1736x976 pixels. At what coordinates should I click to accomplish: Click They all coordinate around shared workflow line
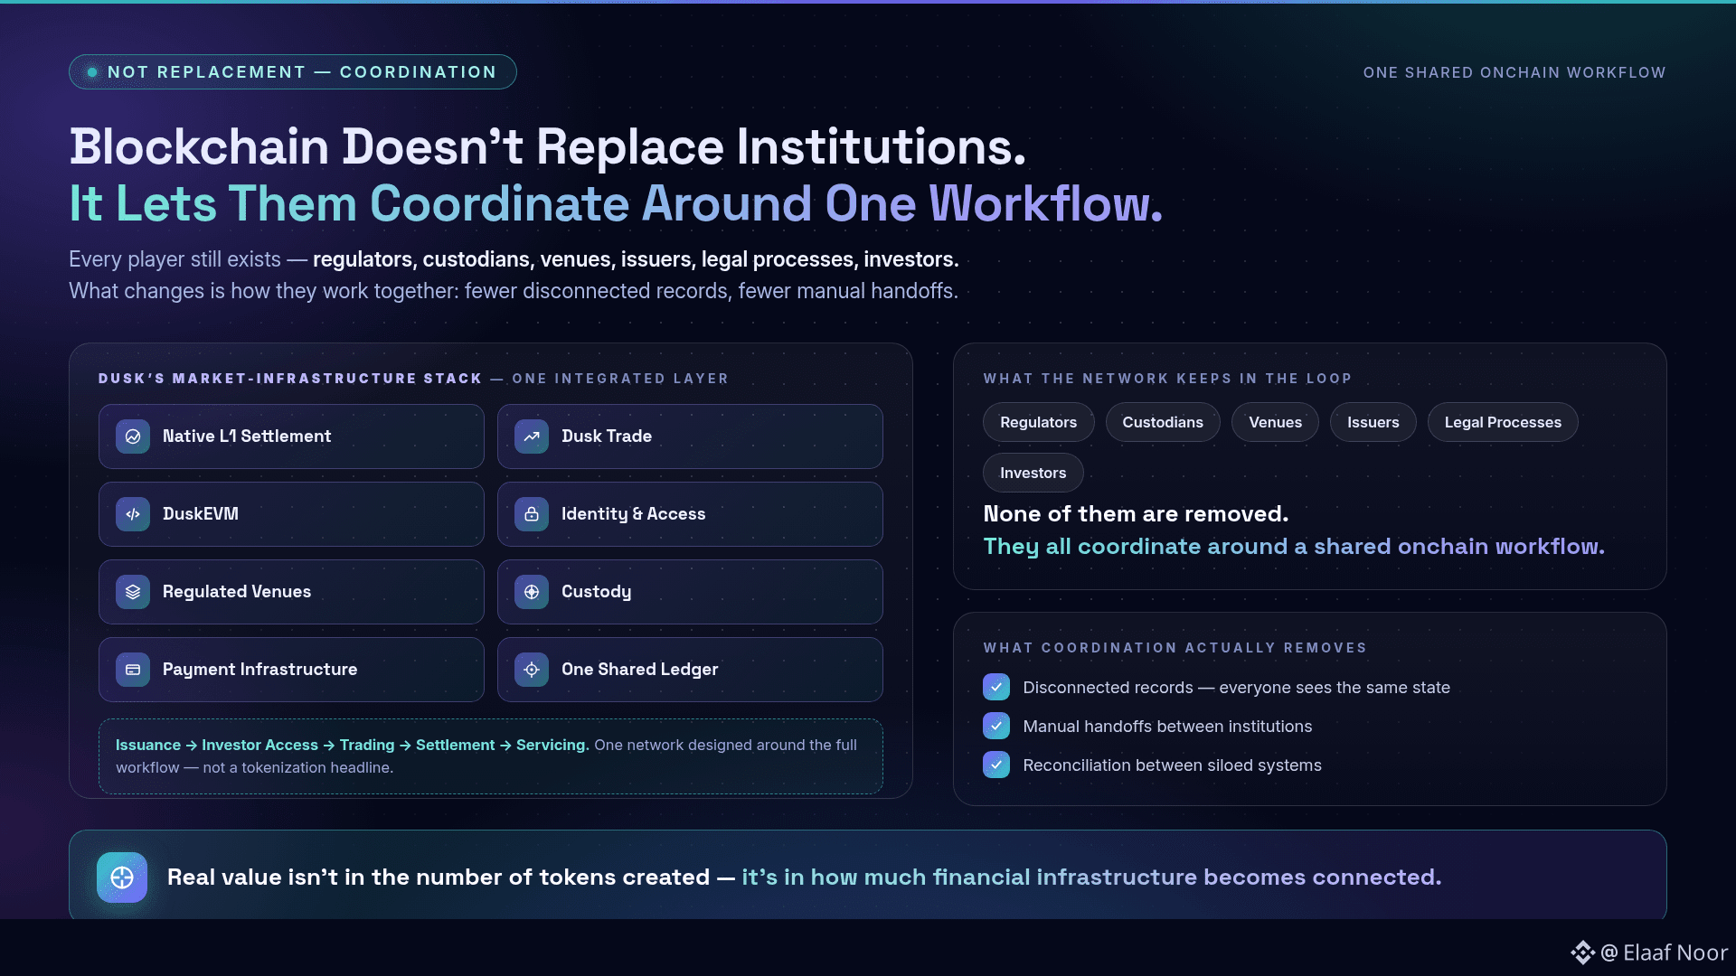click(1294, 547)
